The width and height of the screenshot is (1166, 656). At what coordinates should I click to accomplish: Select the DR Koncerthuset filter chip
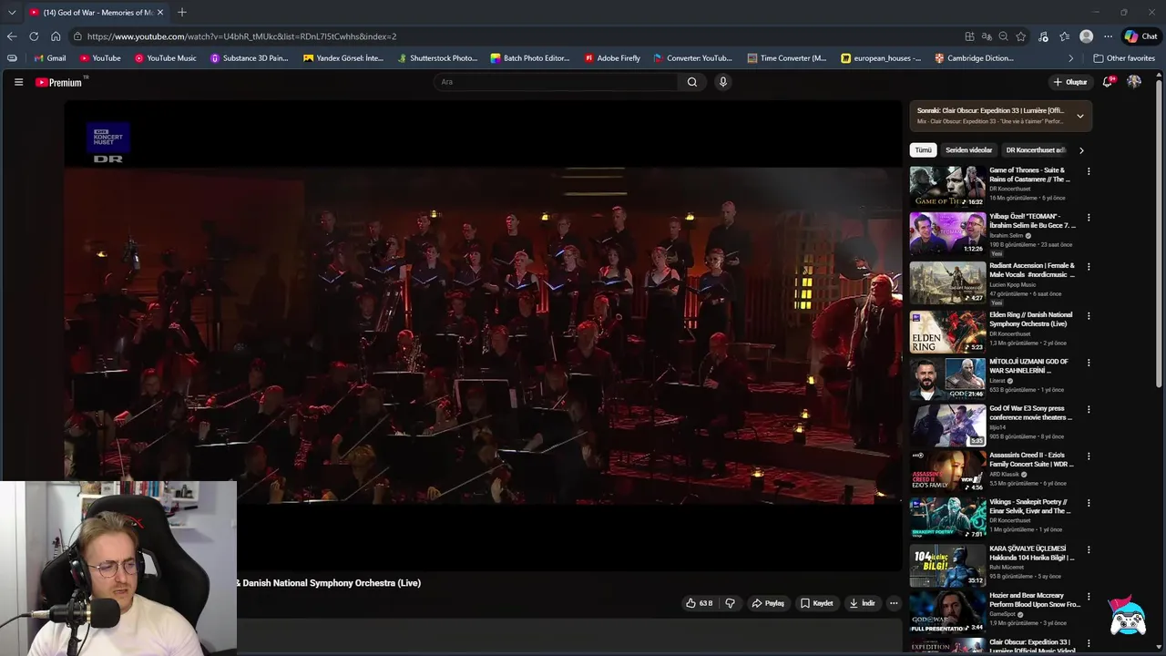[x=1036, y=150]
